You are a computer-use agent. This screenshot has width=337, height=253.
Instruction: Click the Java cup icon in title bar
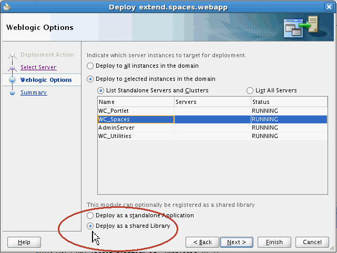[x=7, y=7]
